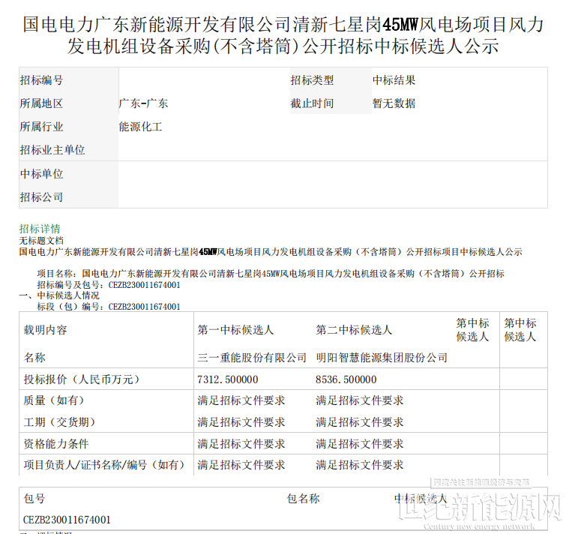569x534 pixels.
Task: Click the 招标编号 label
Action: point(41,80)
